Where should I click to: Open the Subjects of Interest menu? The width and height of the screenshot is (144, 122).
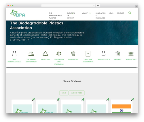pyautogui.click(x=71, y=16)
